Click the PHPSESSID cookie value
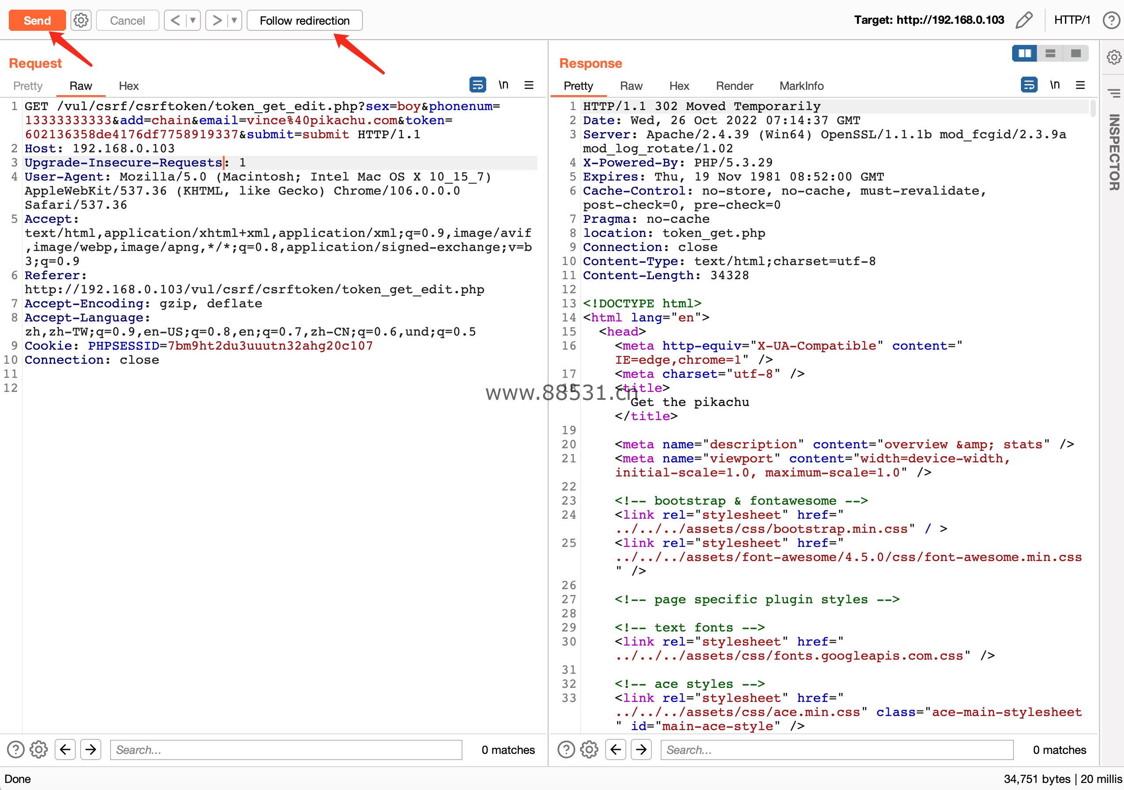 pyautogui.click(x=270, y=346)
